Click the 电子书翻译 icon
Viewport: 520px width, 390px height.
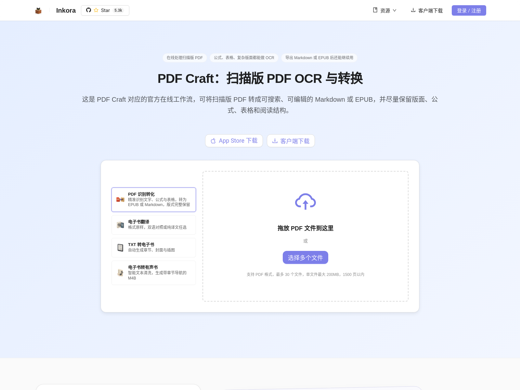pos(120,225)
